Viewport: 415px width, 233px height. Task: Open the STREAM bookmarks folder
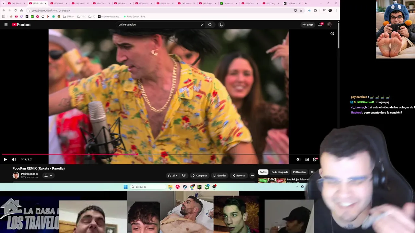coord(69,17)
